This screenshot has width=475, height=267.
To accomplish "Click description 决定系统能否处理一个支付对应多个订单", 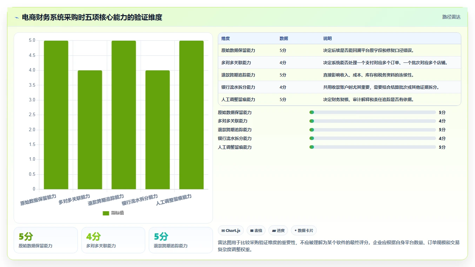I will [386, 63].
